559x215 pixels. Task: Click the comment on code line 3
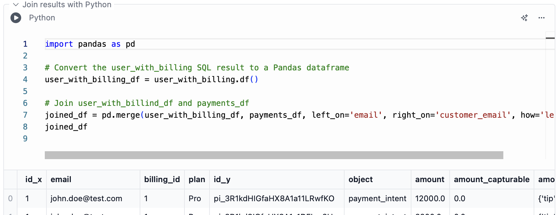[197, 68]
